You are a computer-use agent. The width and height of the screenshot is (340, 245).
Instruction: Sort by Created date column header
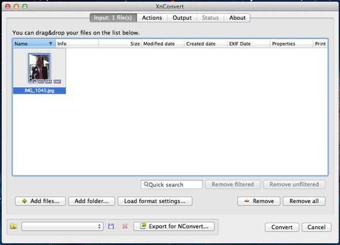coord(206,44)
